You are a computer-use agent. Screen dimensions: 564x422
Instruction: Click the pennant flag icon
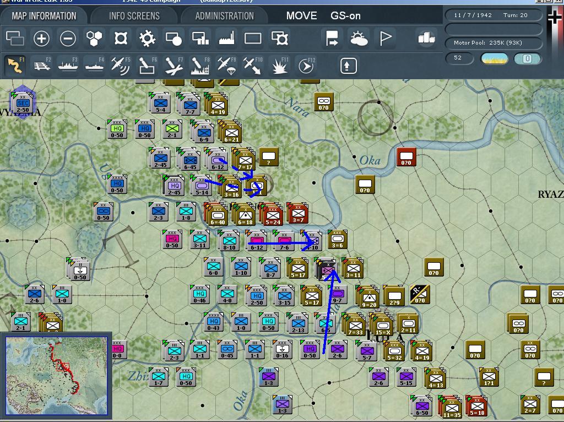point(385,38)
